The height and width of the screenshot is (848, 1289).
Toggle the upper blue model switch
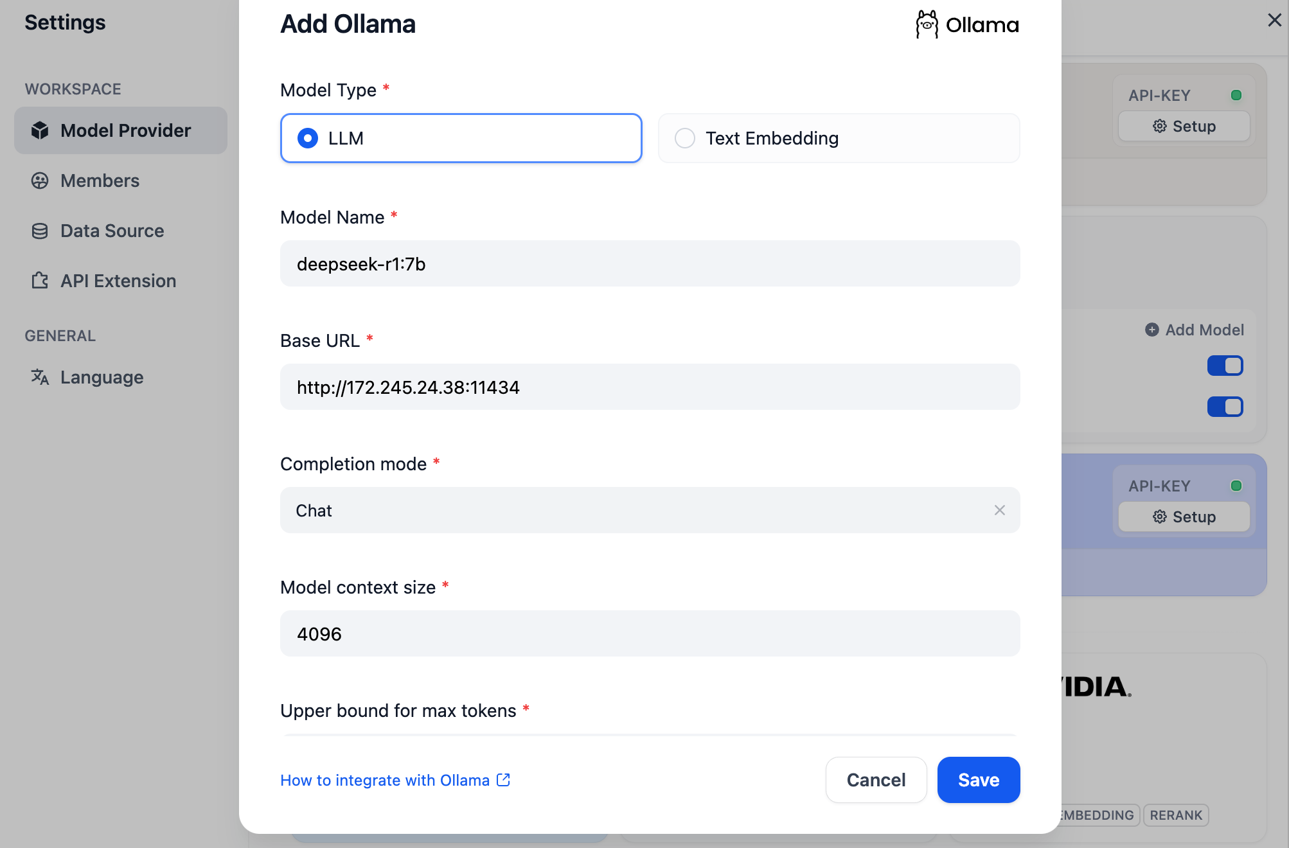[x=1225, y=366]
